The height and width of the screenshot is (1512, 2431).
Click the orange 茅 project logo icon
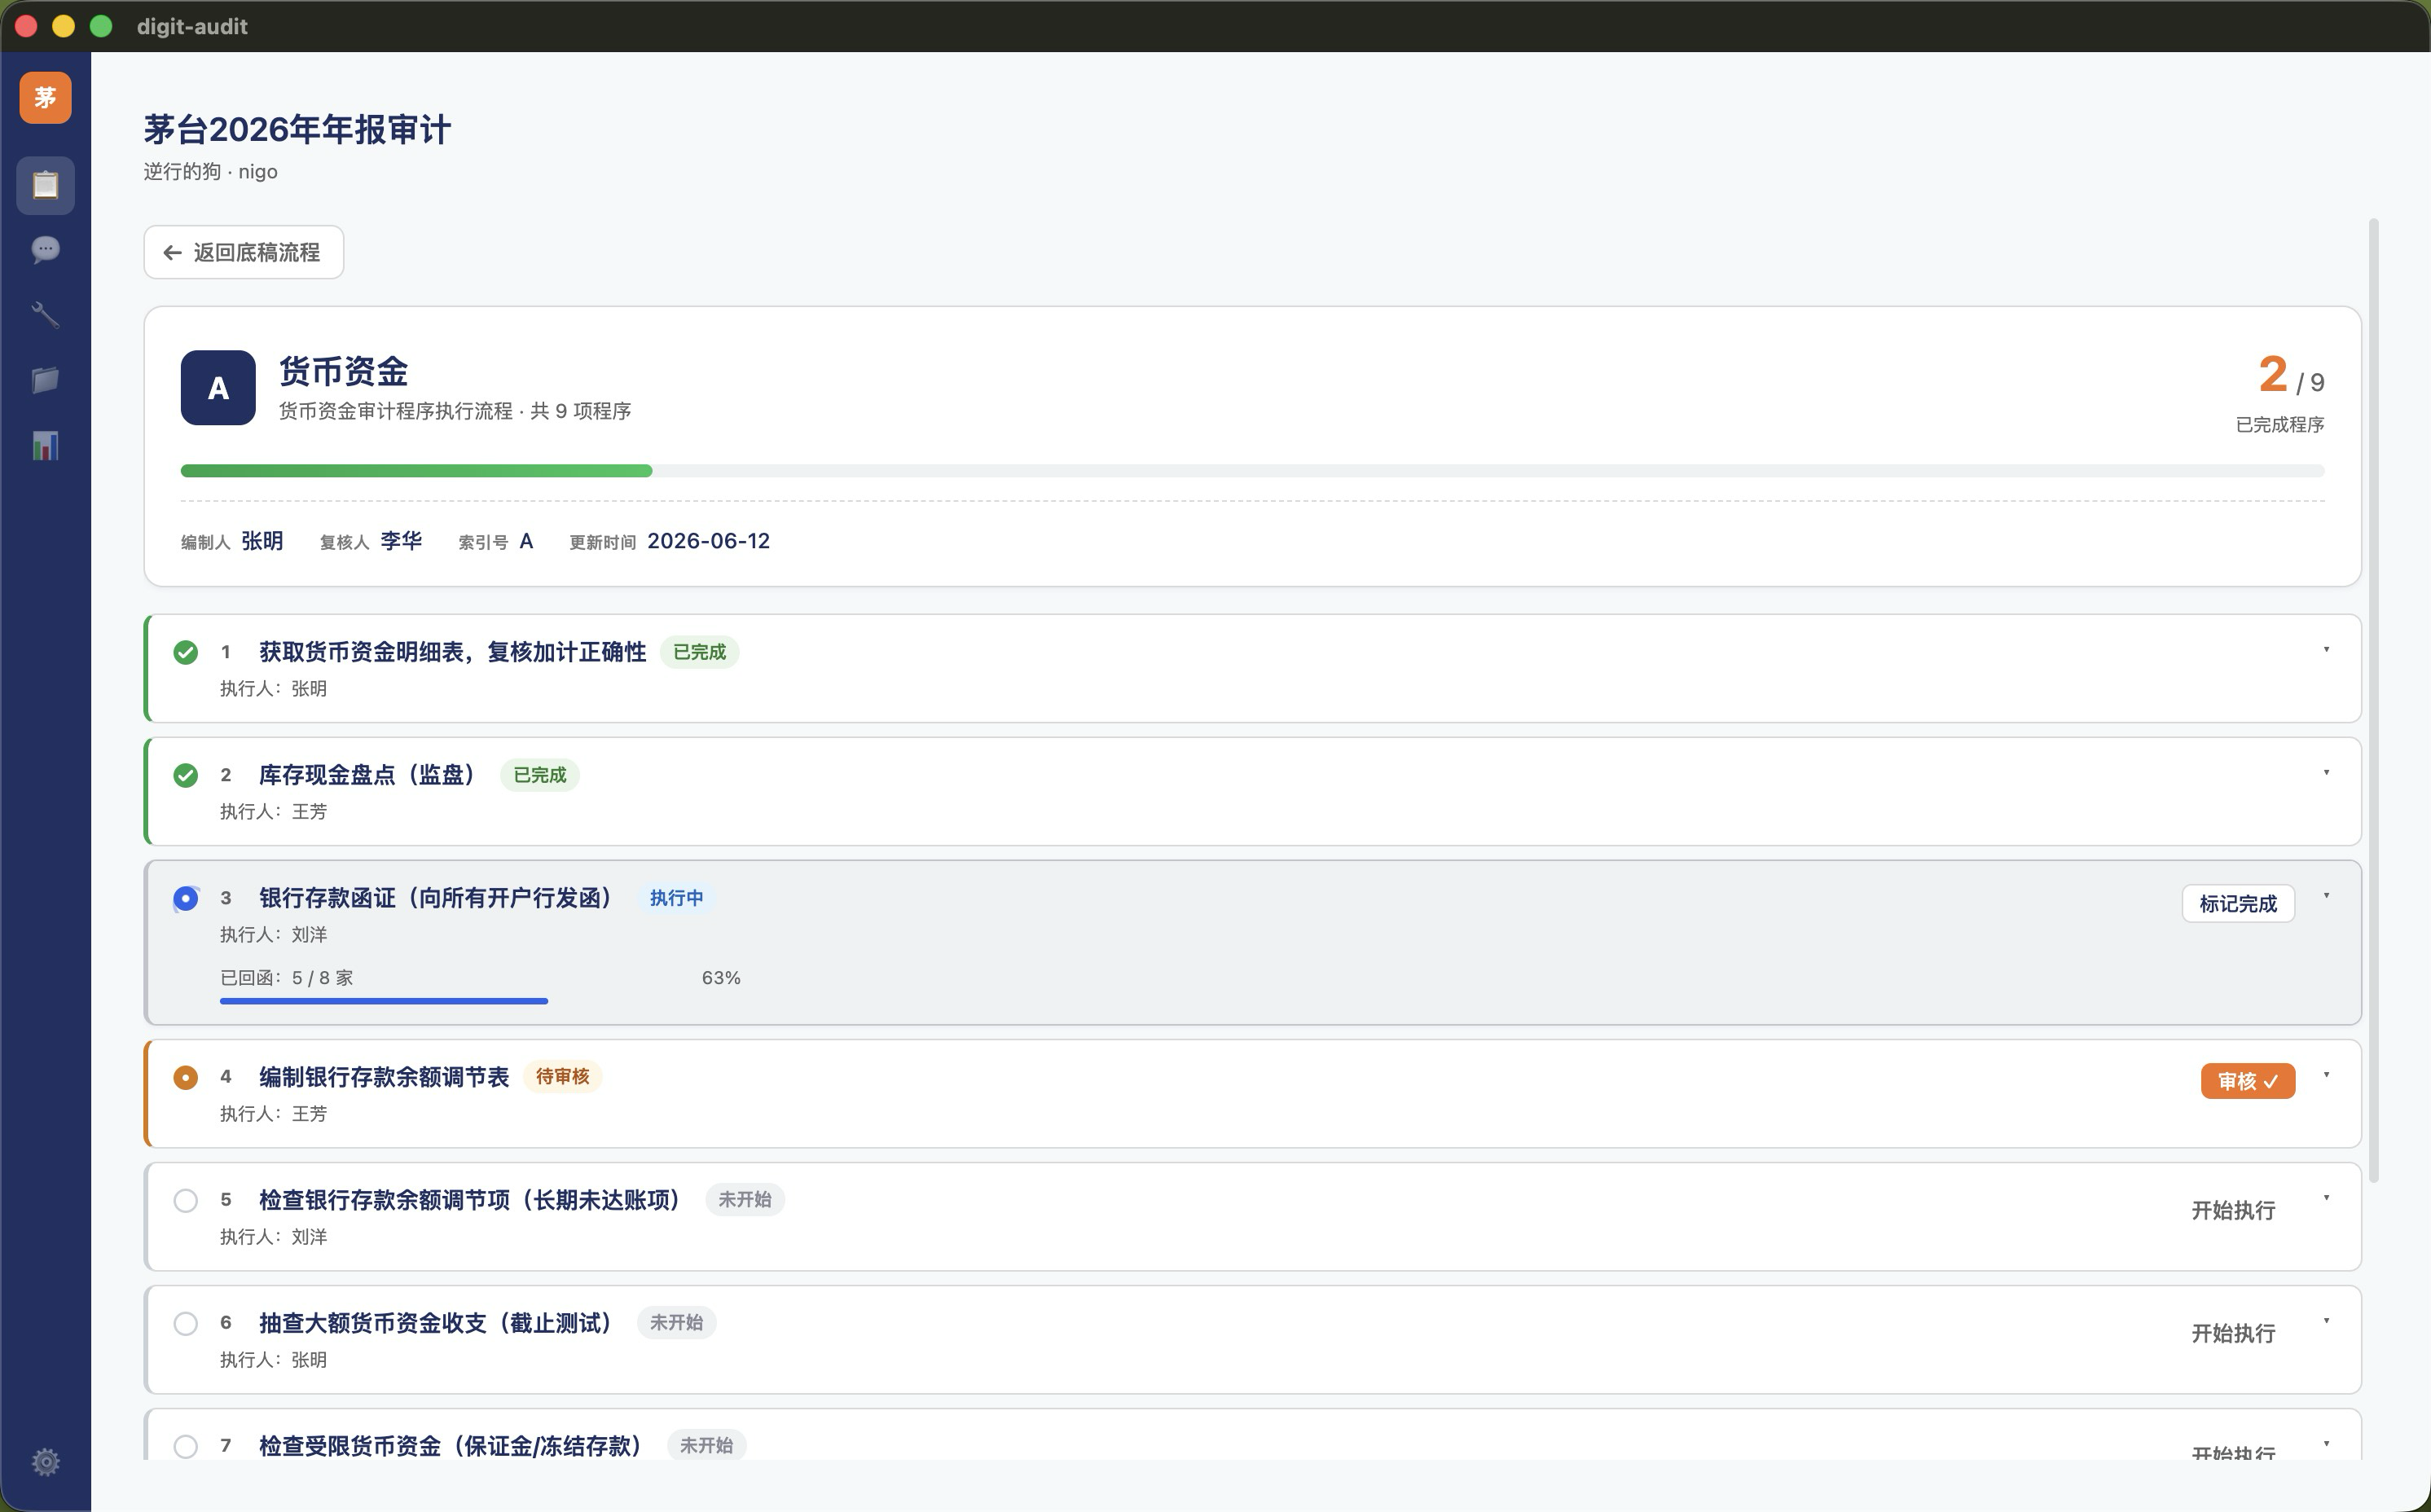click(x=45, y=98)
